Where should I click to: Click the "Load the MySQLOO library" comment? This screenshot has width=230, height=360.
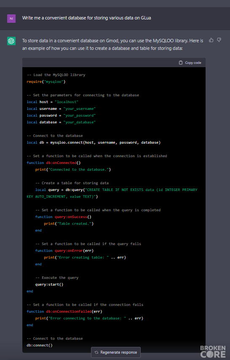pos(56,75)
